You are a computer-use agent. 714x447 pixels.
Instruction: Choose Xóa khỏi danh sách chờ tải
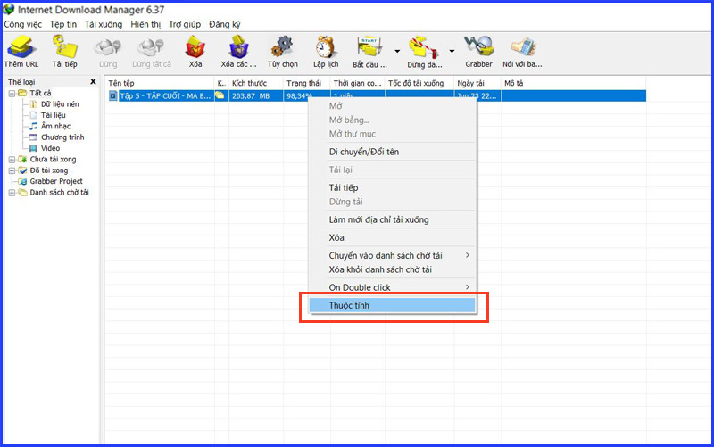tap(392, 269)
